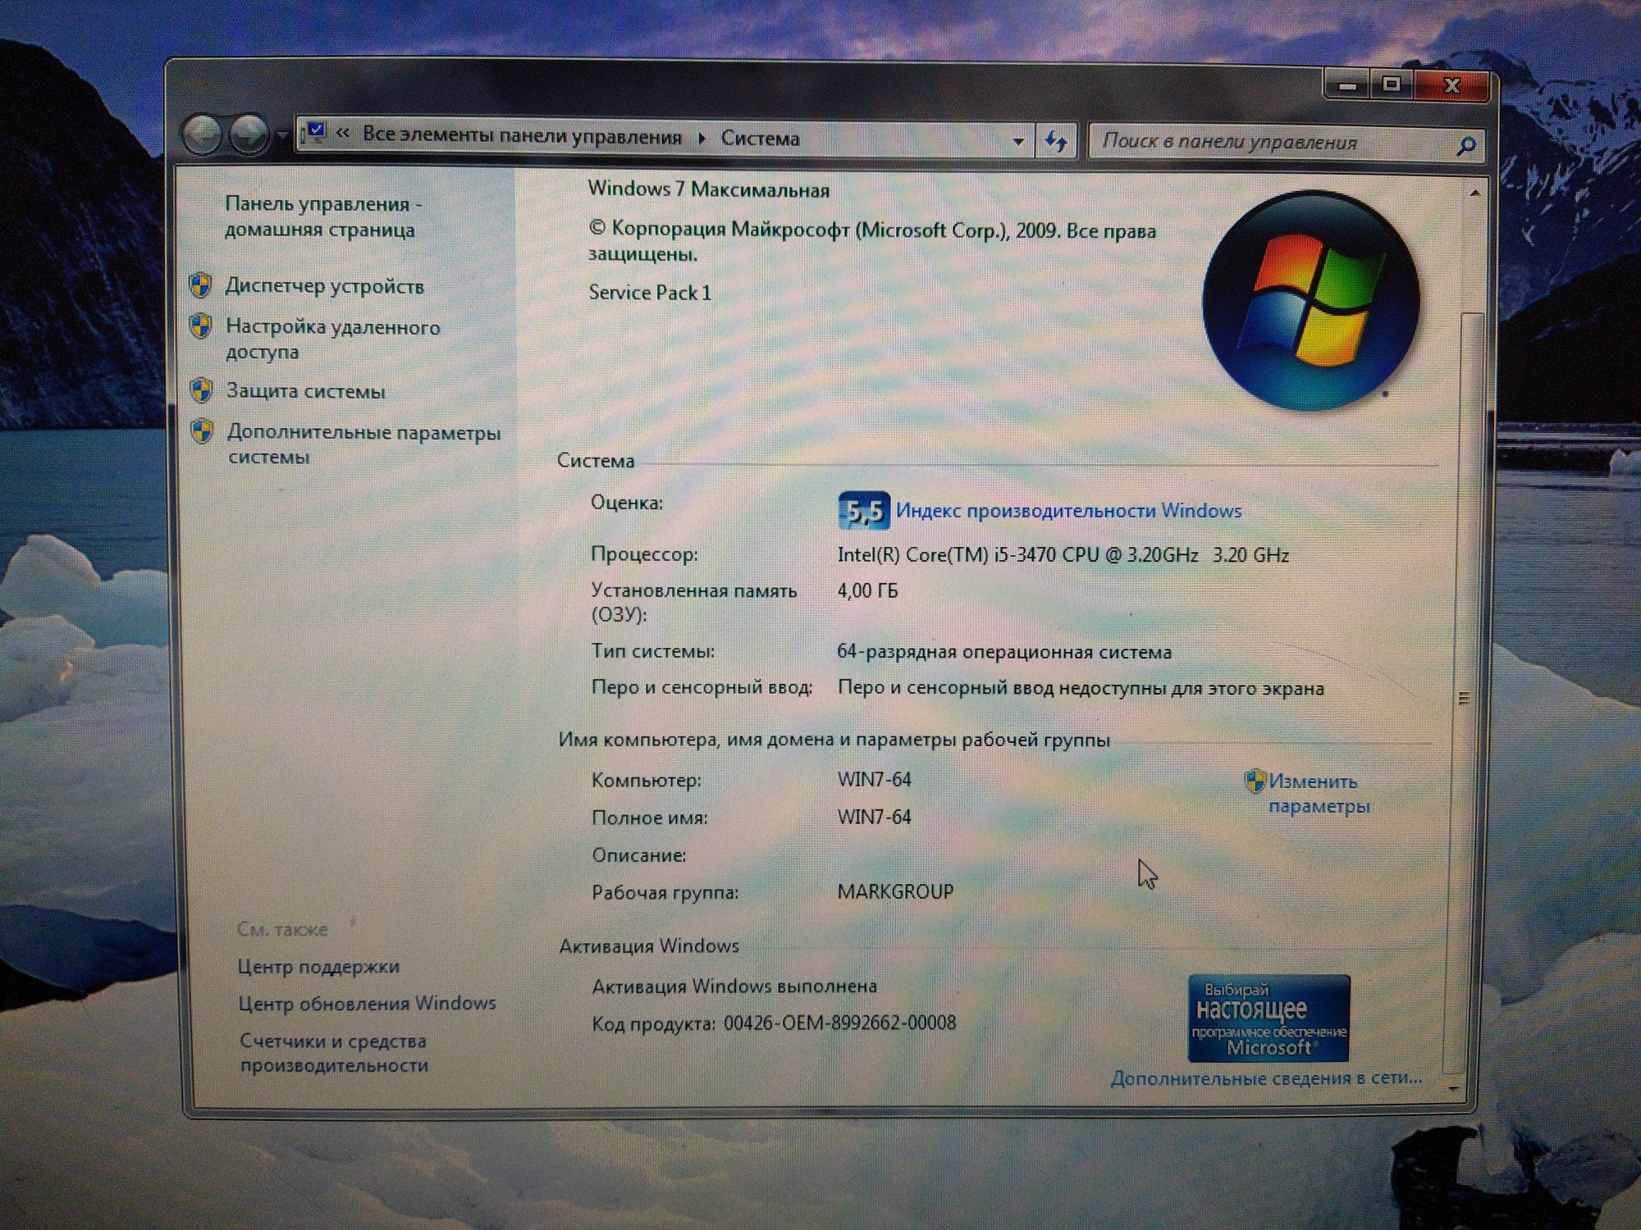This screenshot has width=1641, height=1230.
Task: Click the 'Windows 7 Максимальная' edition text
Action: pos(708,189)
